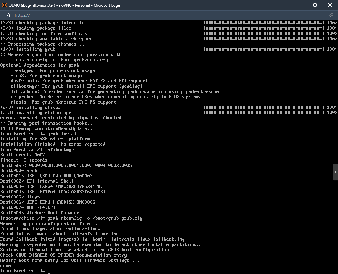Click the 'done' output line

pos(6,265)
